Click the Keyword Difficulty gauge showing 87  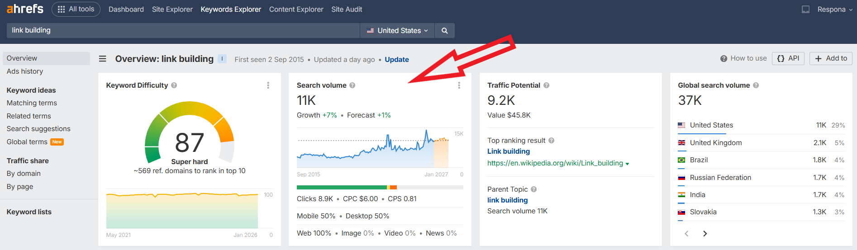click(190, 132)
